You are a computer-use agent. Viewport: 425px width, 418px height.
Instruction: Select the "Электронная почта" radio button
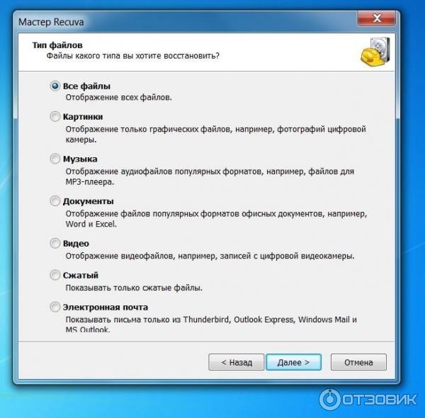(x=55, y=307)
